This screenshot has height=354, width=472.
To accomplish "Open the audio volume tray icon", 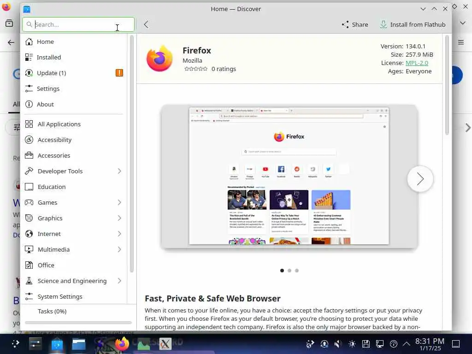I will [x=338, y=344].
